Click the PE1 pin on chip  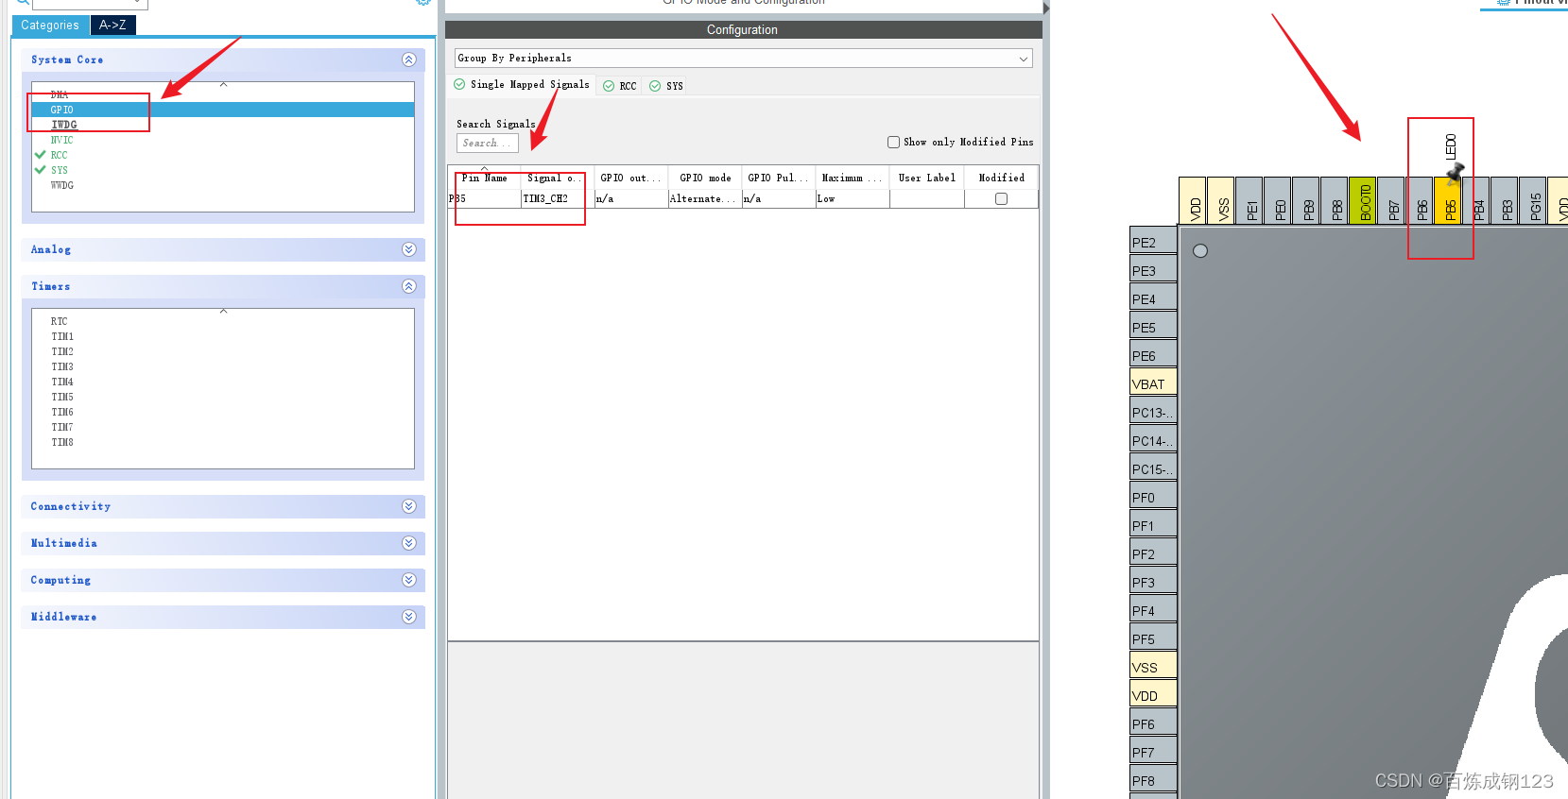1249,200
